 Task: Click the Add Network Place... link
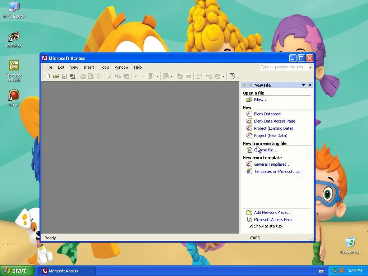pyautogui.click(x=272, y=212)
